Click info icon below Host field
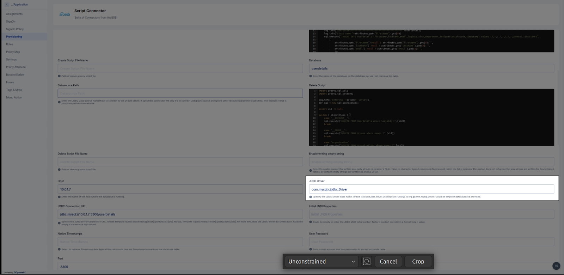 pyautogui.click(x=59, y=197)
